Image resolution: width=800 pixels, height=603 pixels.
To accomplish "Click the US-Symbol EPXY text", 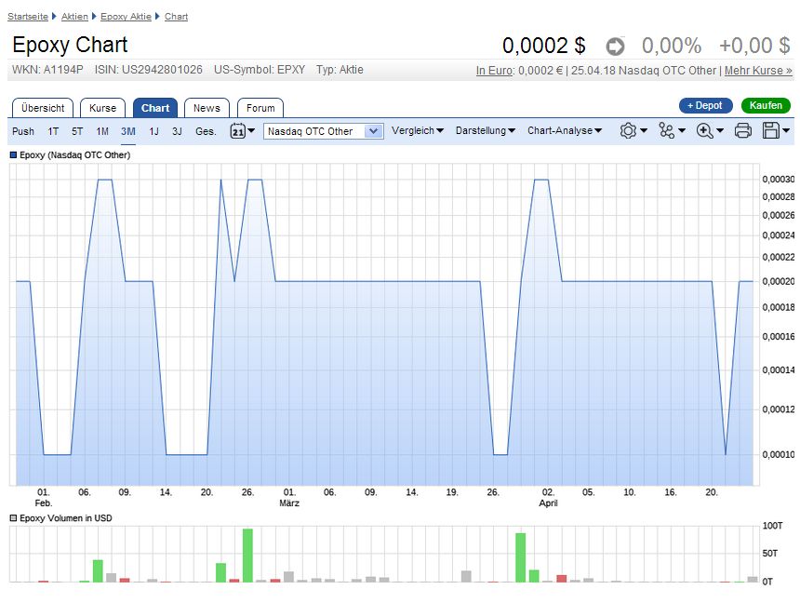I will (x=260, y=70).
